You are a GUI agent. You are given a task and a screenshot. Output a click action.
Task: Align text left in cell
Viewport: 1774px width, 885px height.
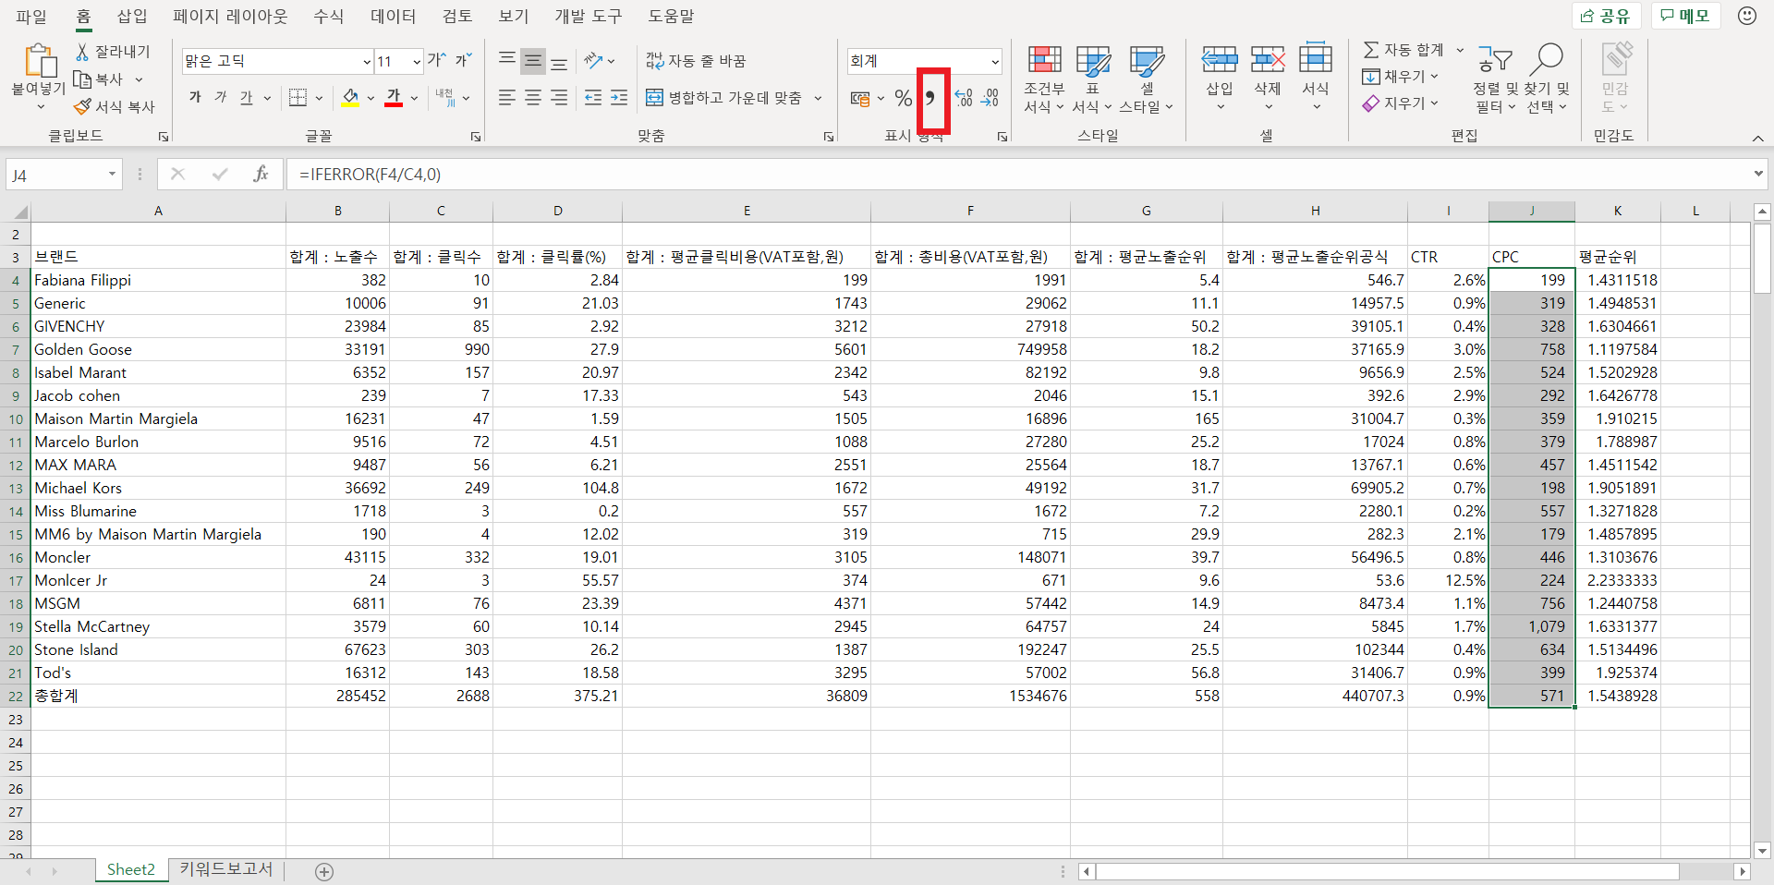pos(507,97)
